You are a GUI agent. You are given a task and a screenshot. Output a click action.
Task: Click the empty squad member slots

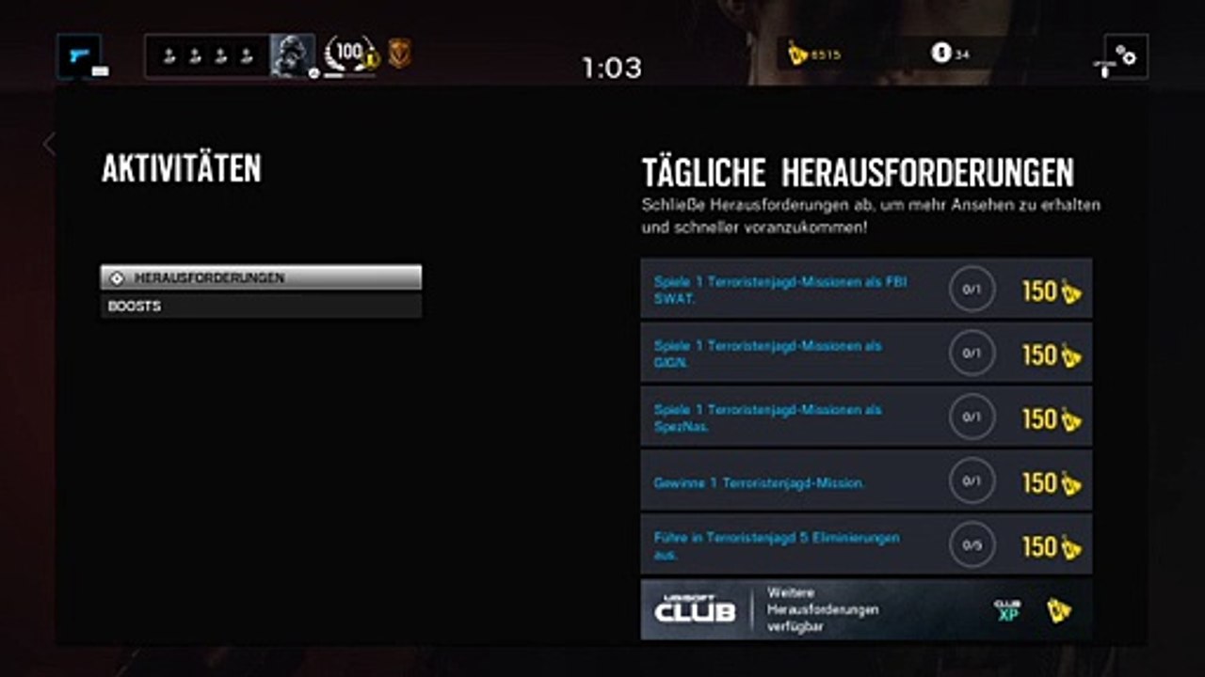coord(207,56)
